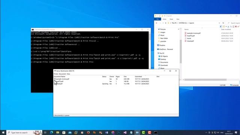Open New folder in navigation pane
This screenshot has height=135, width=240.
[164, 38]
